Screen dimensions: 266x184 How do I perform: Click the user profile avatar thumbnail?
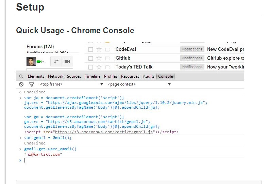coord(31,61)
